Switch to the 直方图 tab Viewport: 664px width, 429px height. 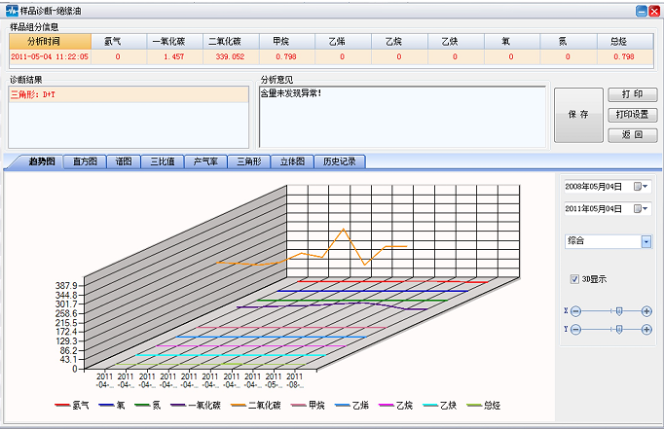tap(86, 161)
